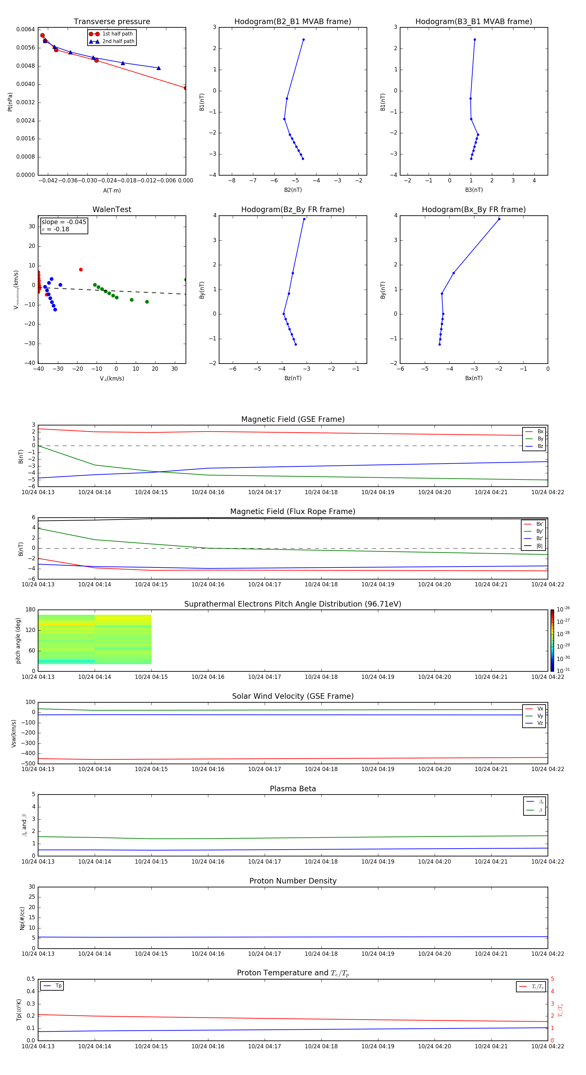Click the 'Hodogram(B3_B1 MVAB frame)' title
586x1075 pixels.
coord(474,22)
